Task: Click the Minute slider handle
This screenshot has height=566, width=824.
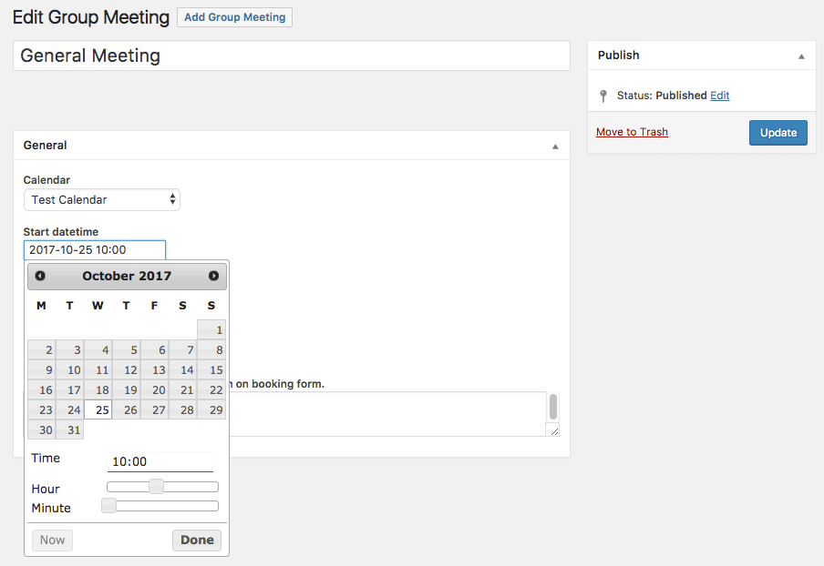Action: 108,506
